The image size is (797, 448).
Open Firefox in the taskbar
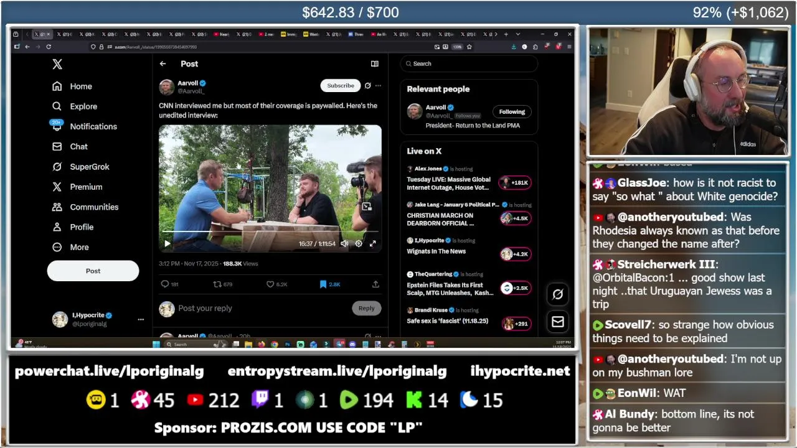click(x=261, y=344)
